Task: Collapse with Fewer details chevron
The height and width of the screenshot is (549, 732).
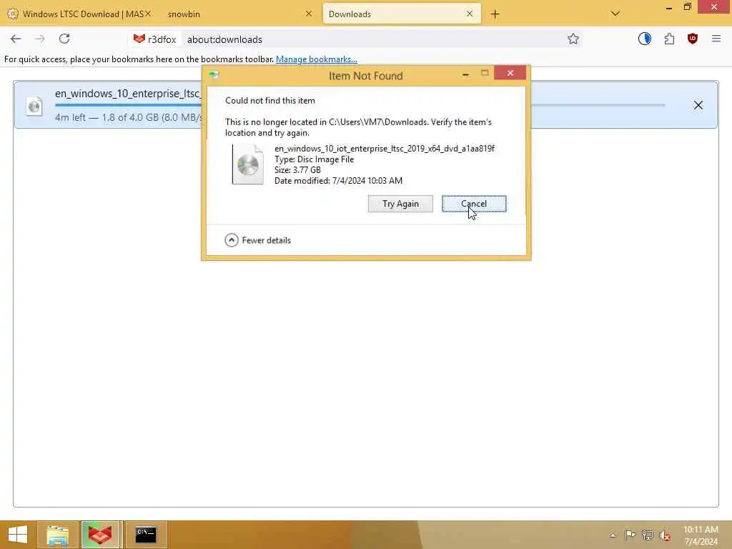Action: click(232, 240)
